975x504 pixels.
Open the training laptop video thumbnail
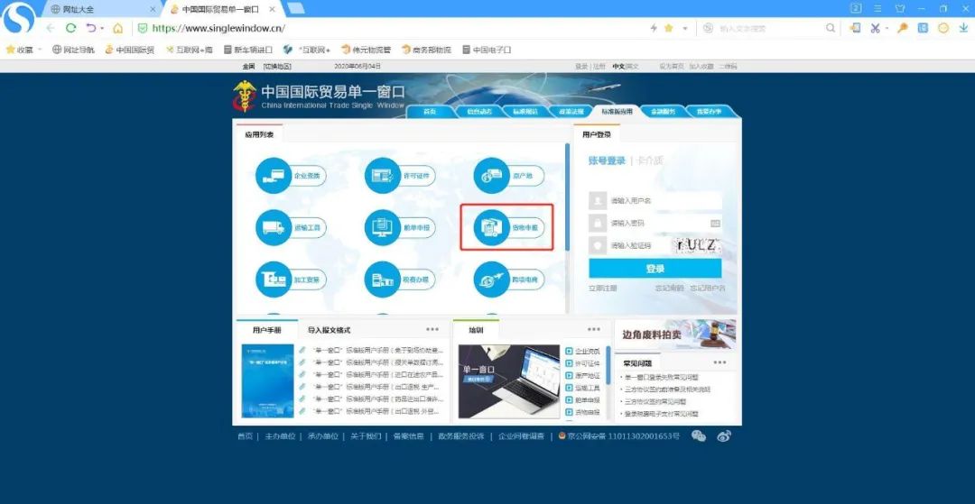pos(509,381)
